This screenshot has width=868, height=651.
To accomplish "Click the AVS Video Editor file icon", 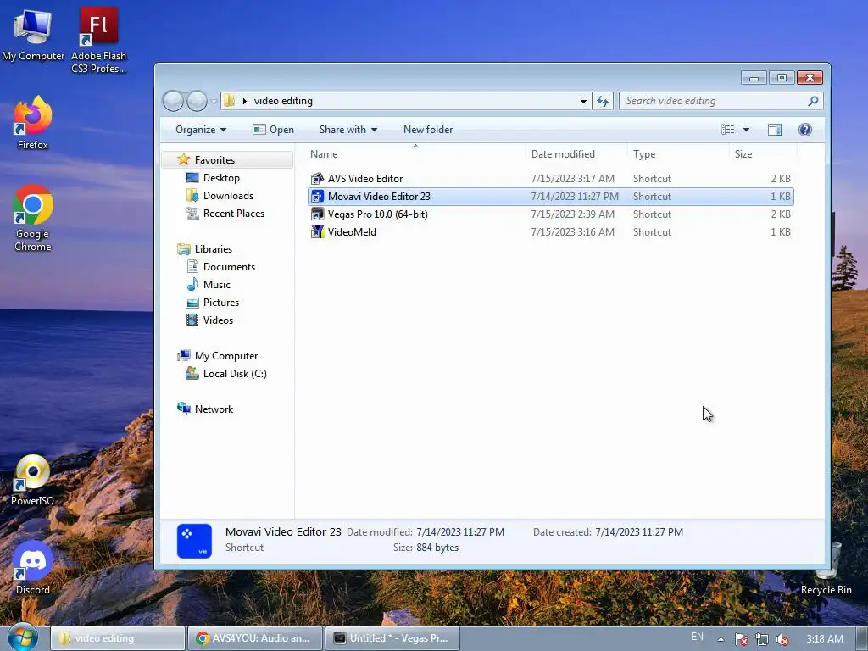I will pos(317,178).
